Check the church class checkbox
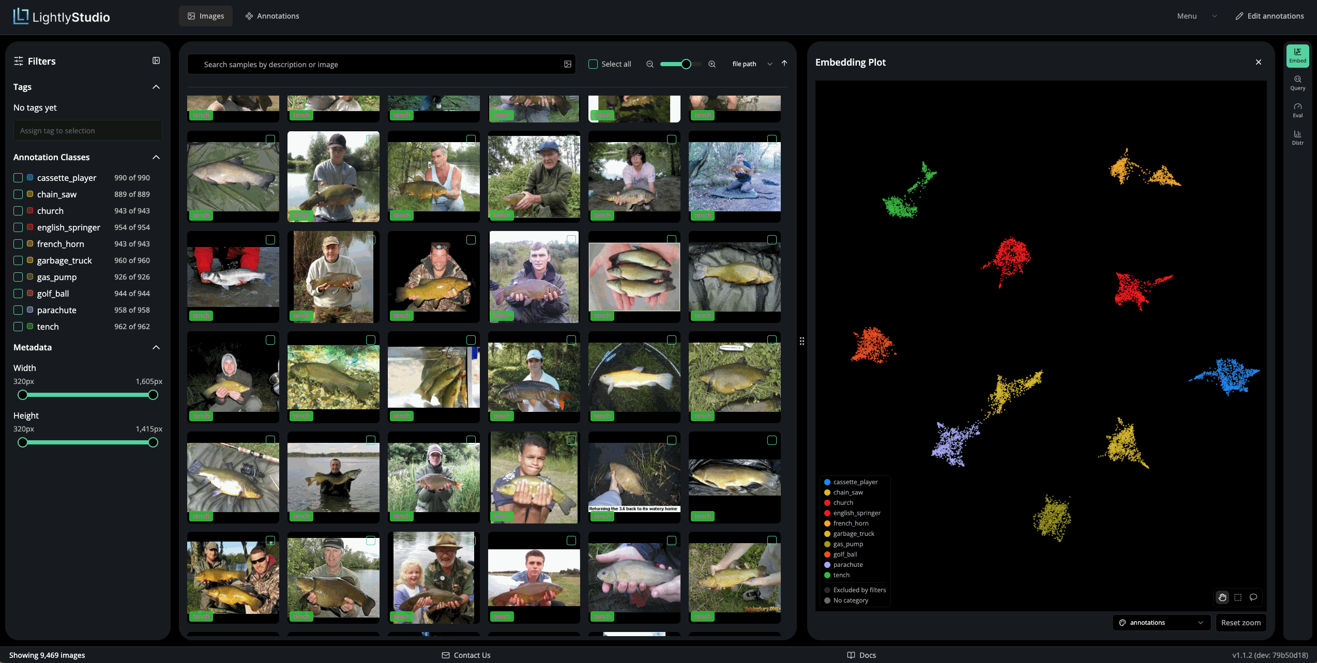Viewport: 1317px width, 663px height. [18, 211]
